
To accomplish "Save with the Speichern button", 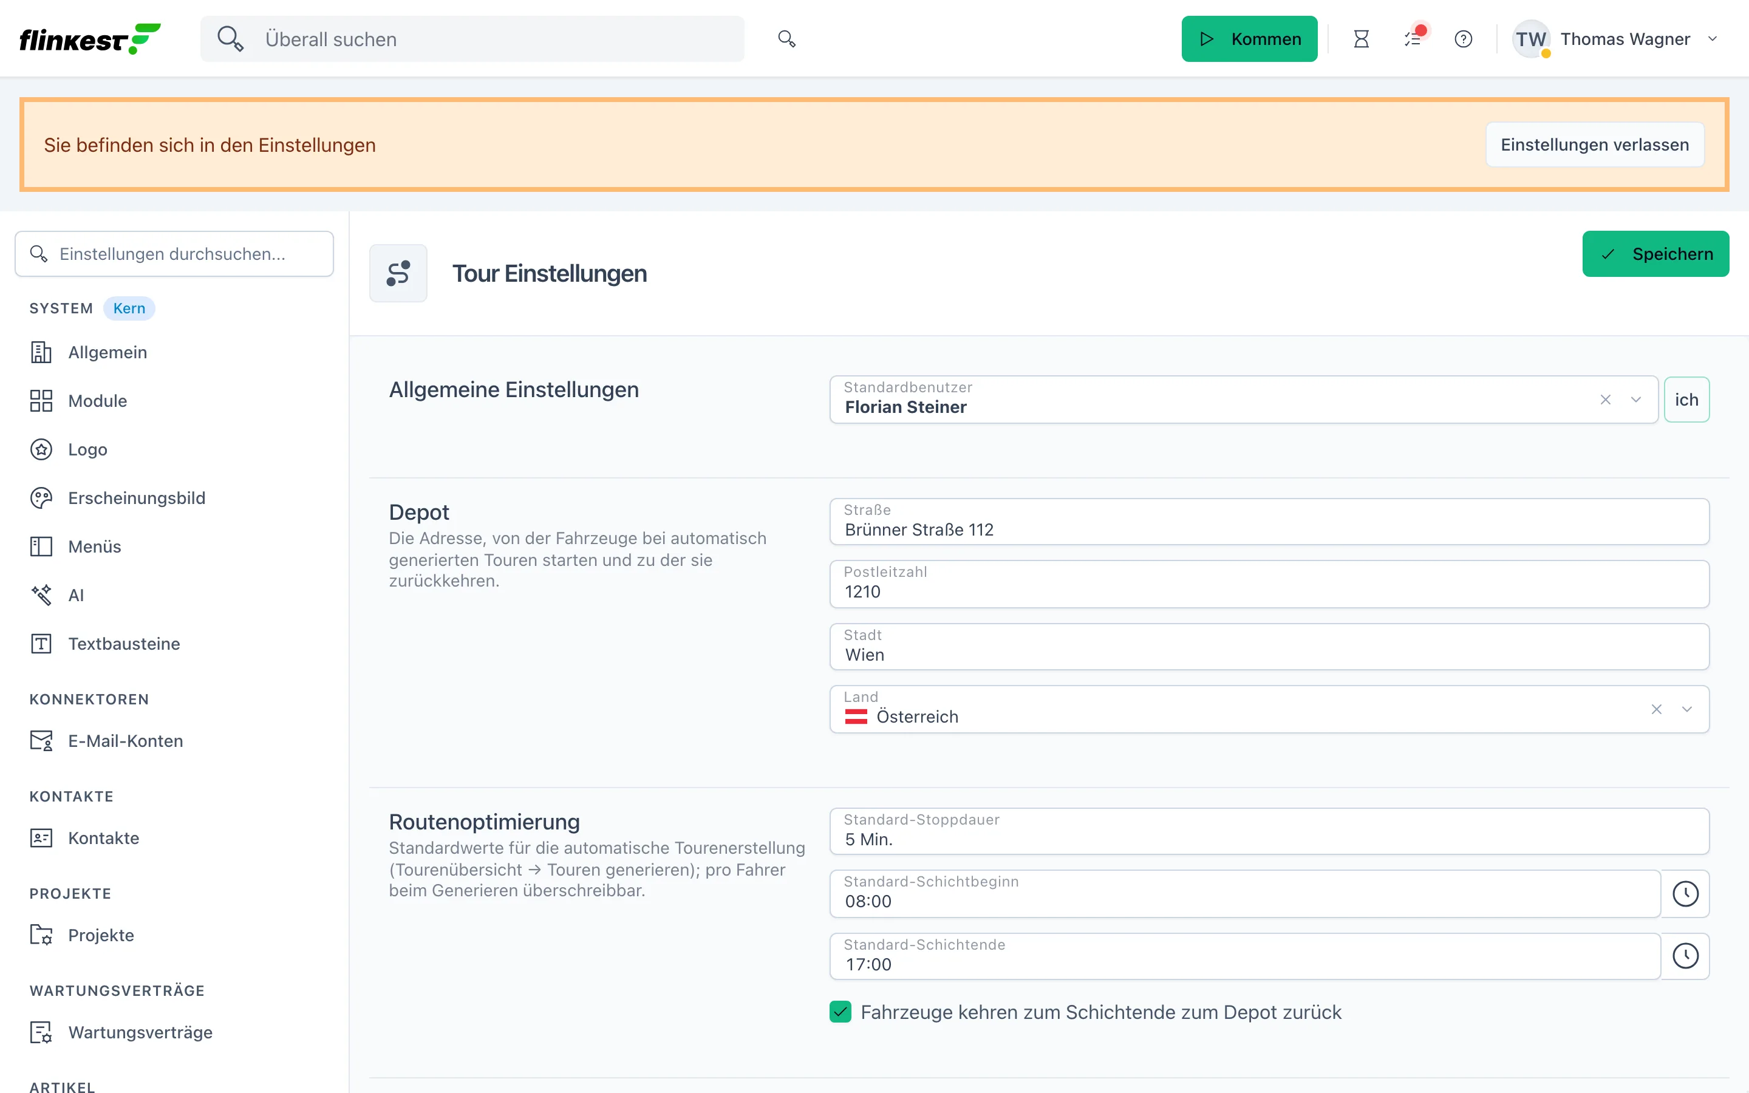I will coord(1655,254).
